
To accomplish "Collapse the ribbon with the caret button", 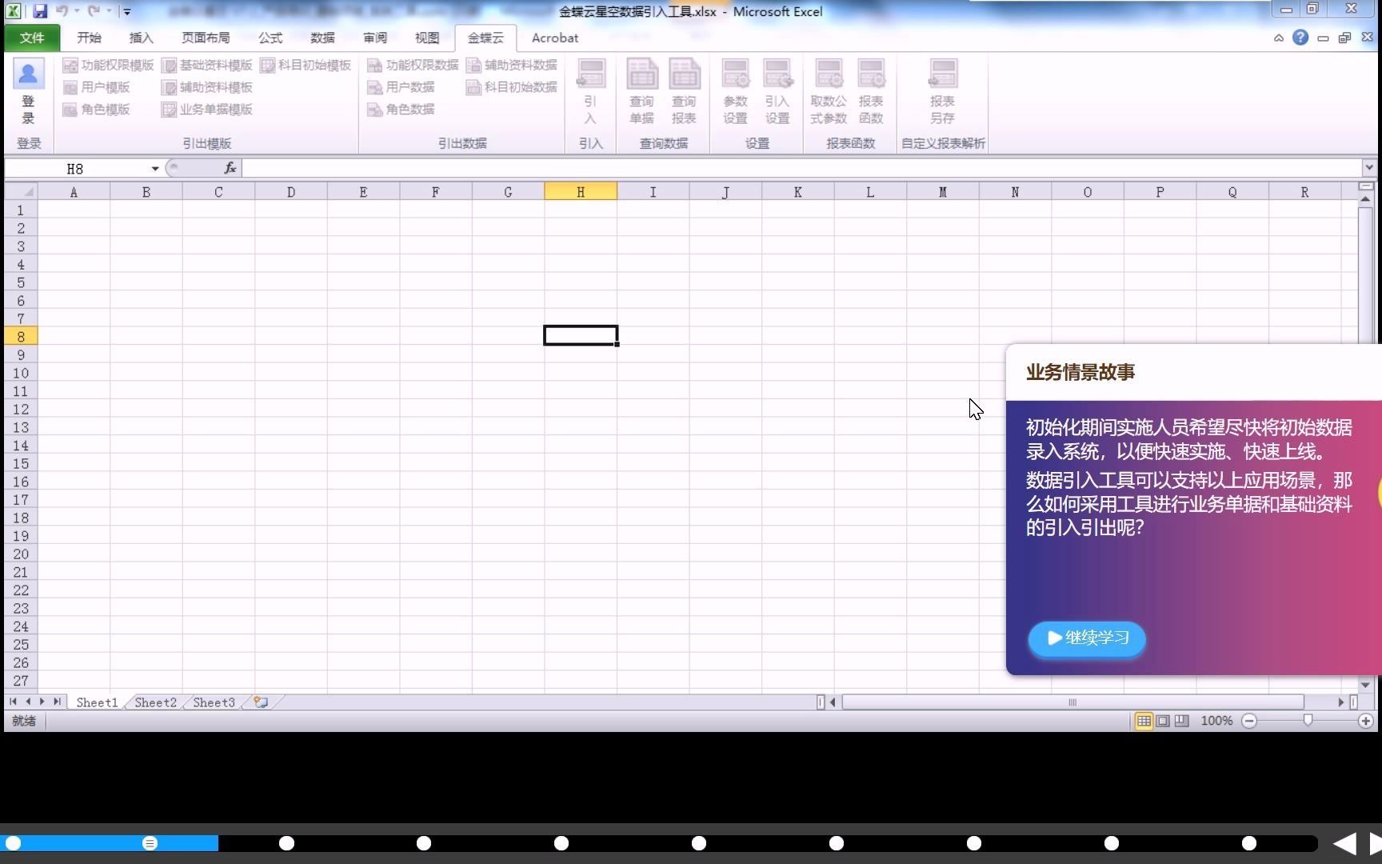I will 1279,38.
